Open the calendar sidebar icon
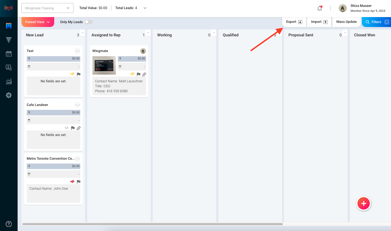Screen dimensions: 391x231 click(x=9, y=54)
